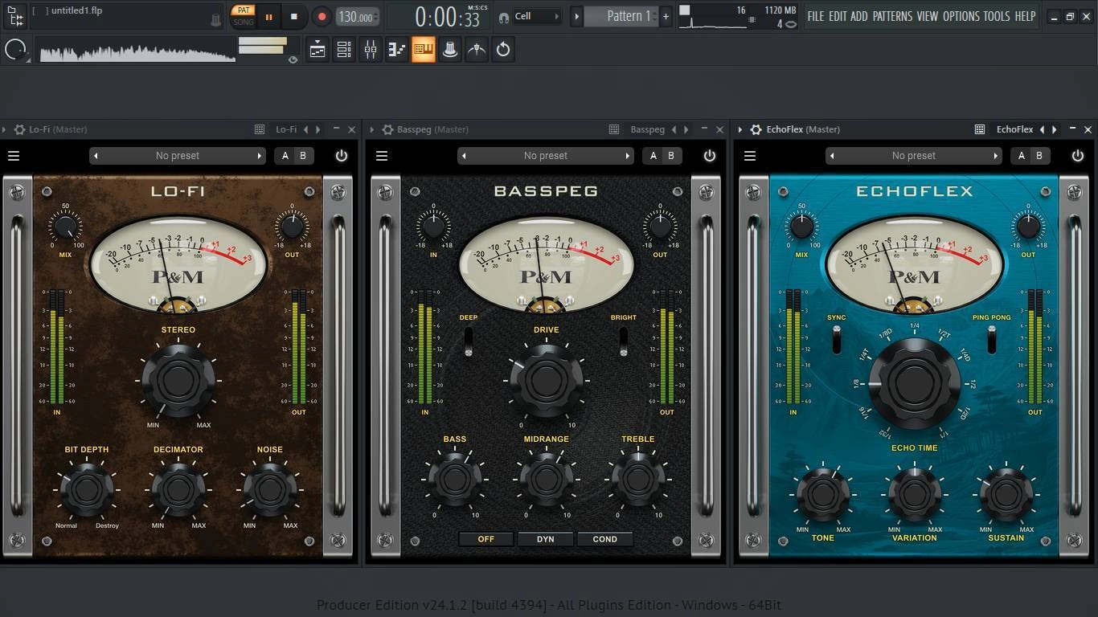This screenshot has height=617, width=1098.
Task: Select the B state in Basspeg
Action: click(x=671, y=156)
